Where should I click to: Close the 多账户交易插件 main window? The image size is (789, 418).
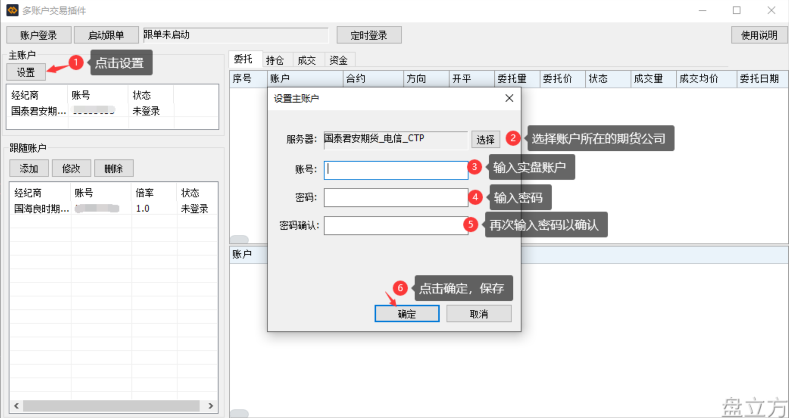771,11
